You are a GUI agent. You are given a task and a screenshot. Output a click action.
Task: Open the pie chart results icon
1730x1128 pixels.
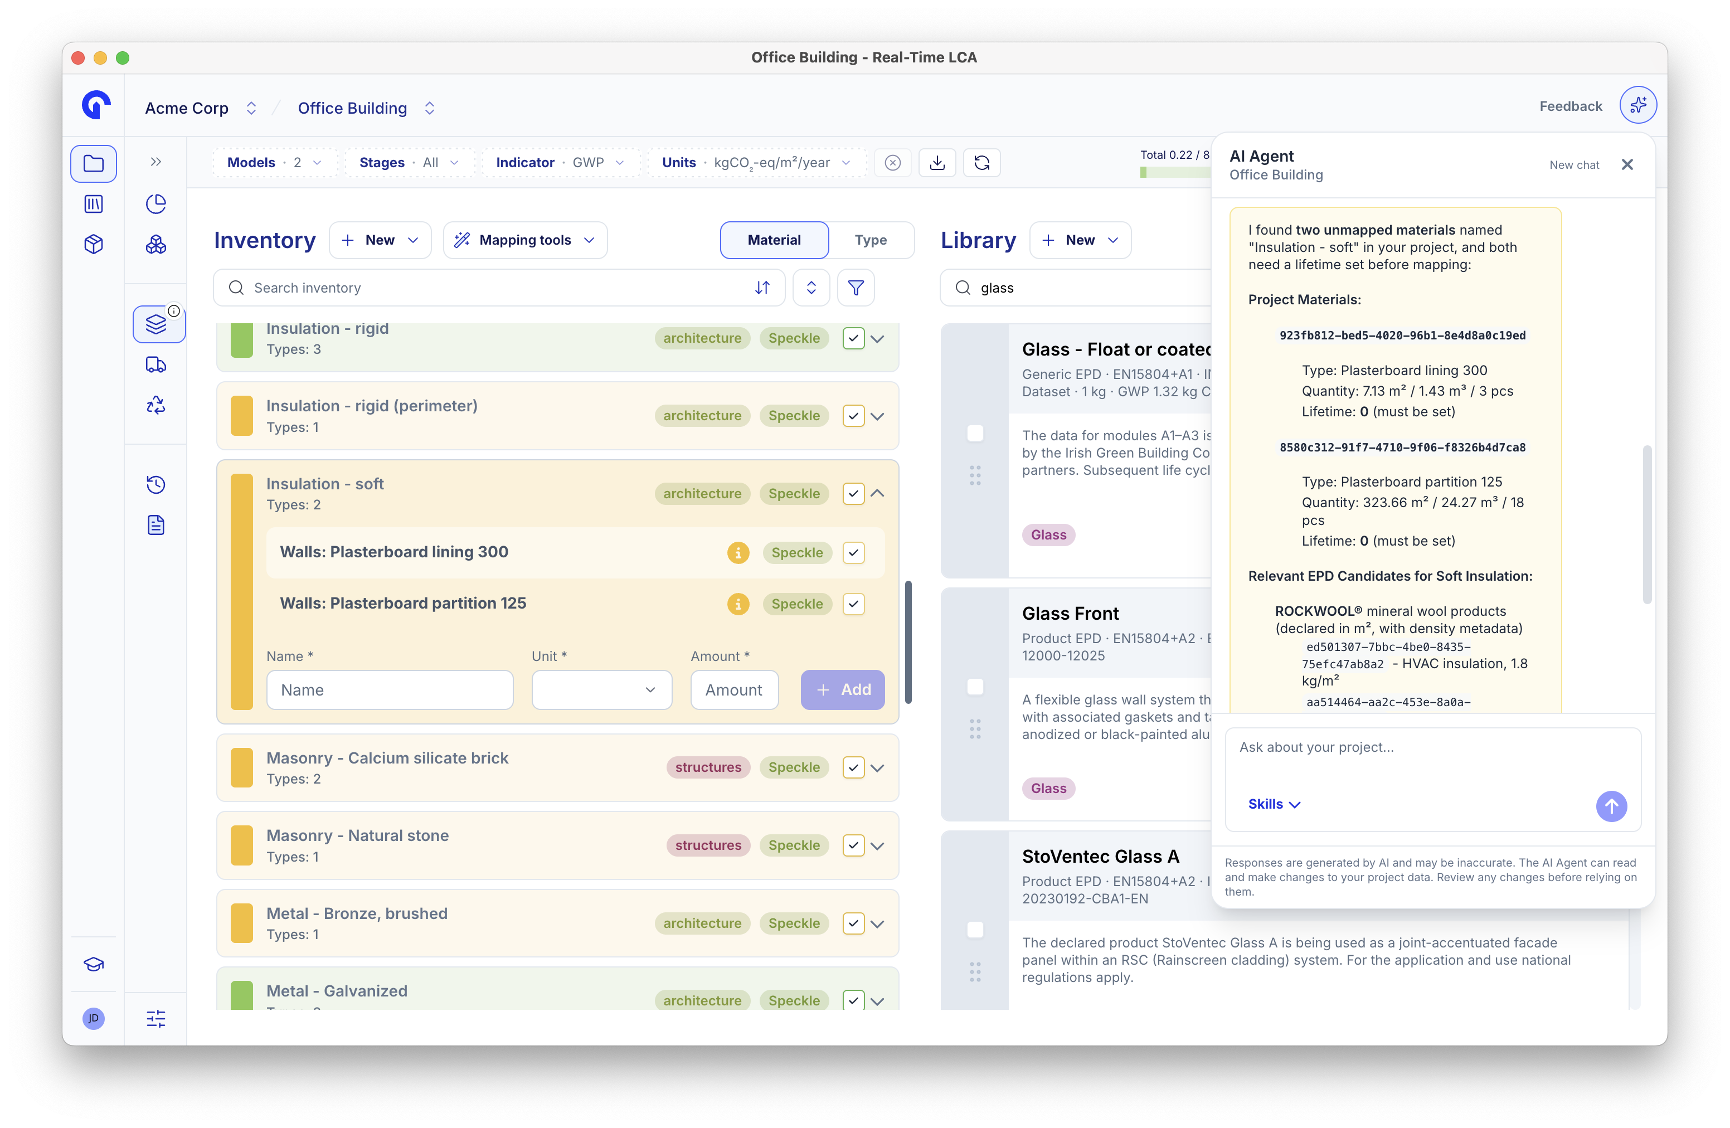[155, 204]
